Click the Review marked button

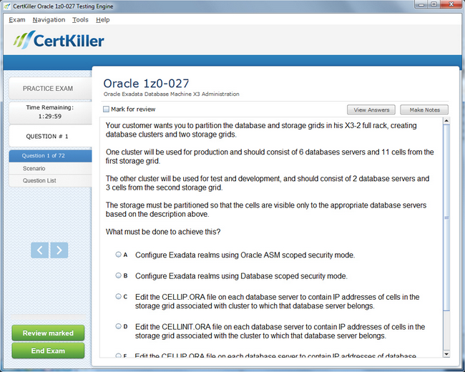pos(48,333)
